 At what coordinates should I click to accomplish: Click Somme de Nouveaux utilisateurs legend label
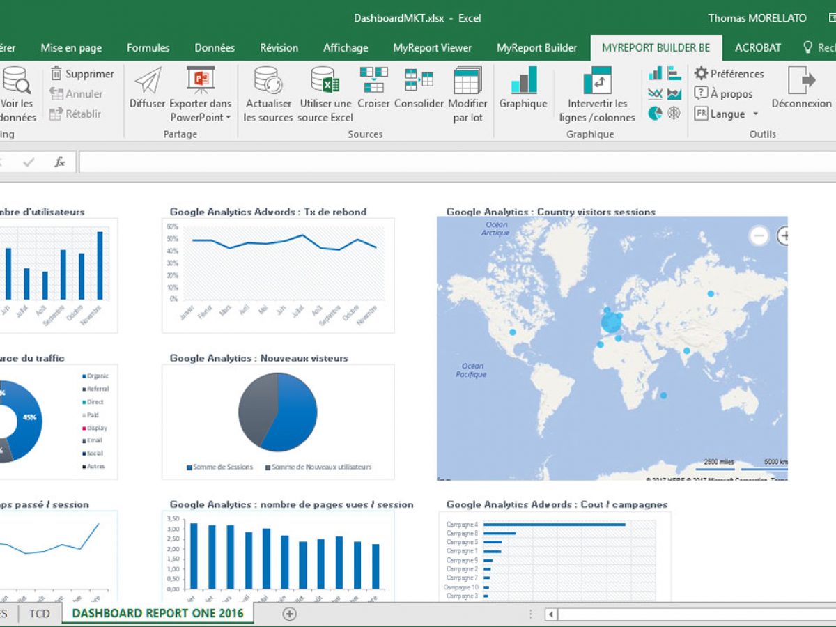pyautogui.click(x=321, y=467)
